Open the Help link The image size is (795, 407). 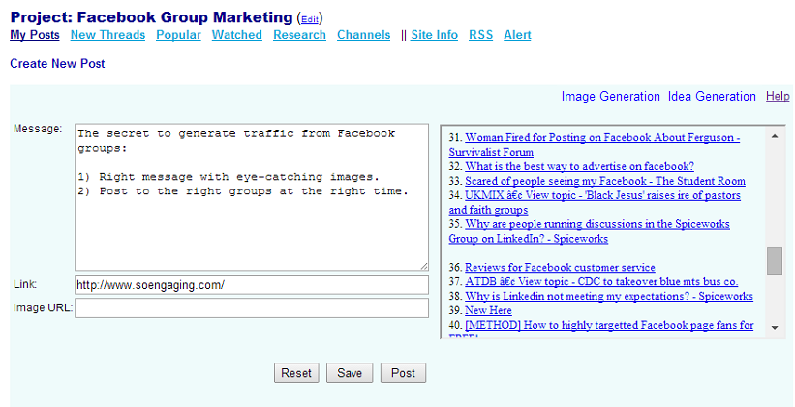point(778,96)
